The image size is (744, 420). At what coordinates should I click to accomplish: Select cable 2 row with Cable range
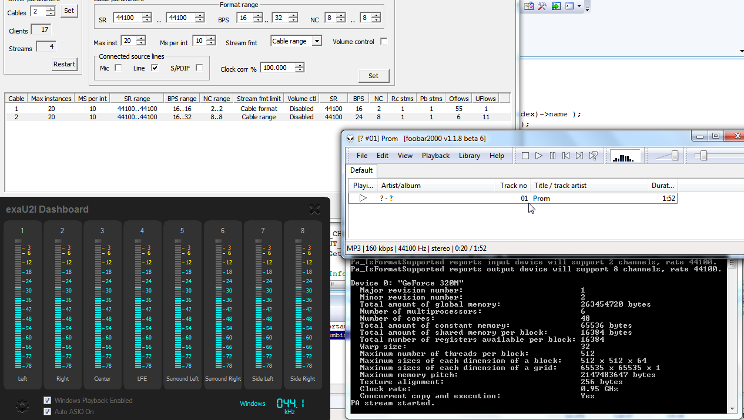[257, 117]
